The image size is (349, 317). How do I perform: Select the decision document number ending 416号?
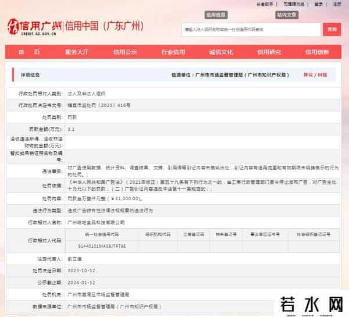(x=99, y=105)
